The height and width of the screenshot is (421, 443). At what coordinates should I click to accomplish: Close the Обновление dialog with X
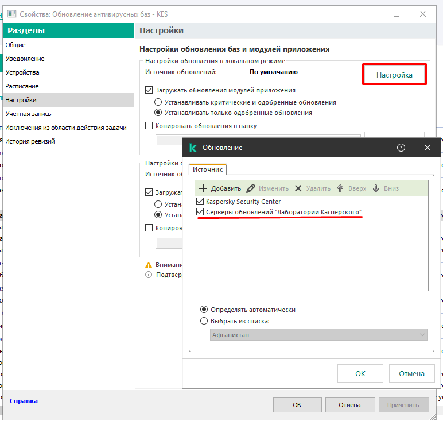coord(428,148)
